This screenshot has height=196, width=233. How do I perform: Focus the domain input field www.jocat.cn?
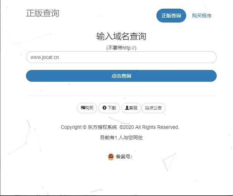click(121, 57)
